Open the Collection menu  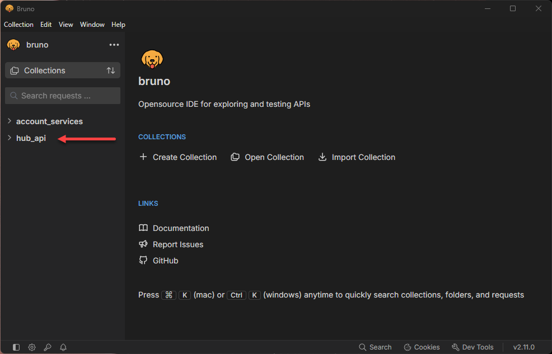(x=18, y=25)
